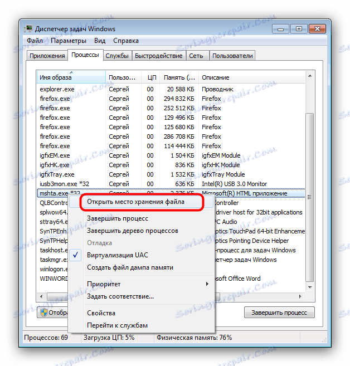Open the Справка menu
The image size is (350, 366).
point(126,41)
